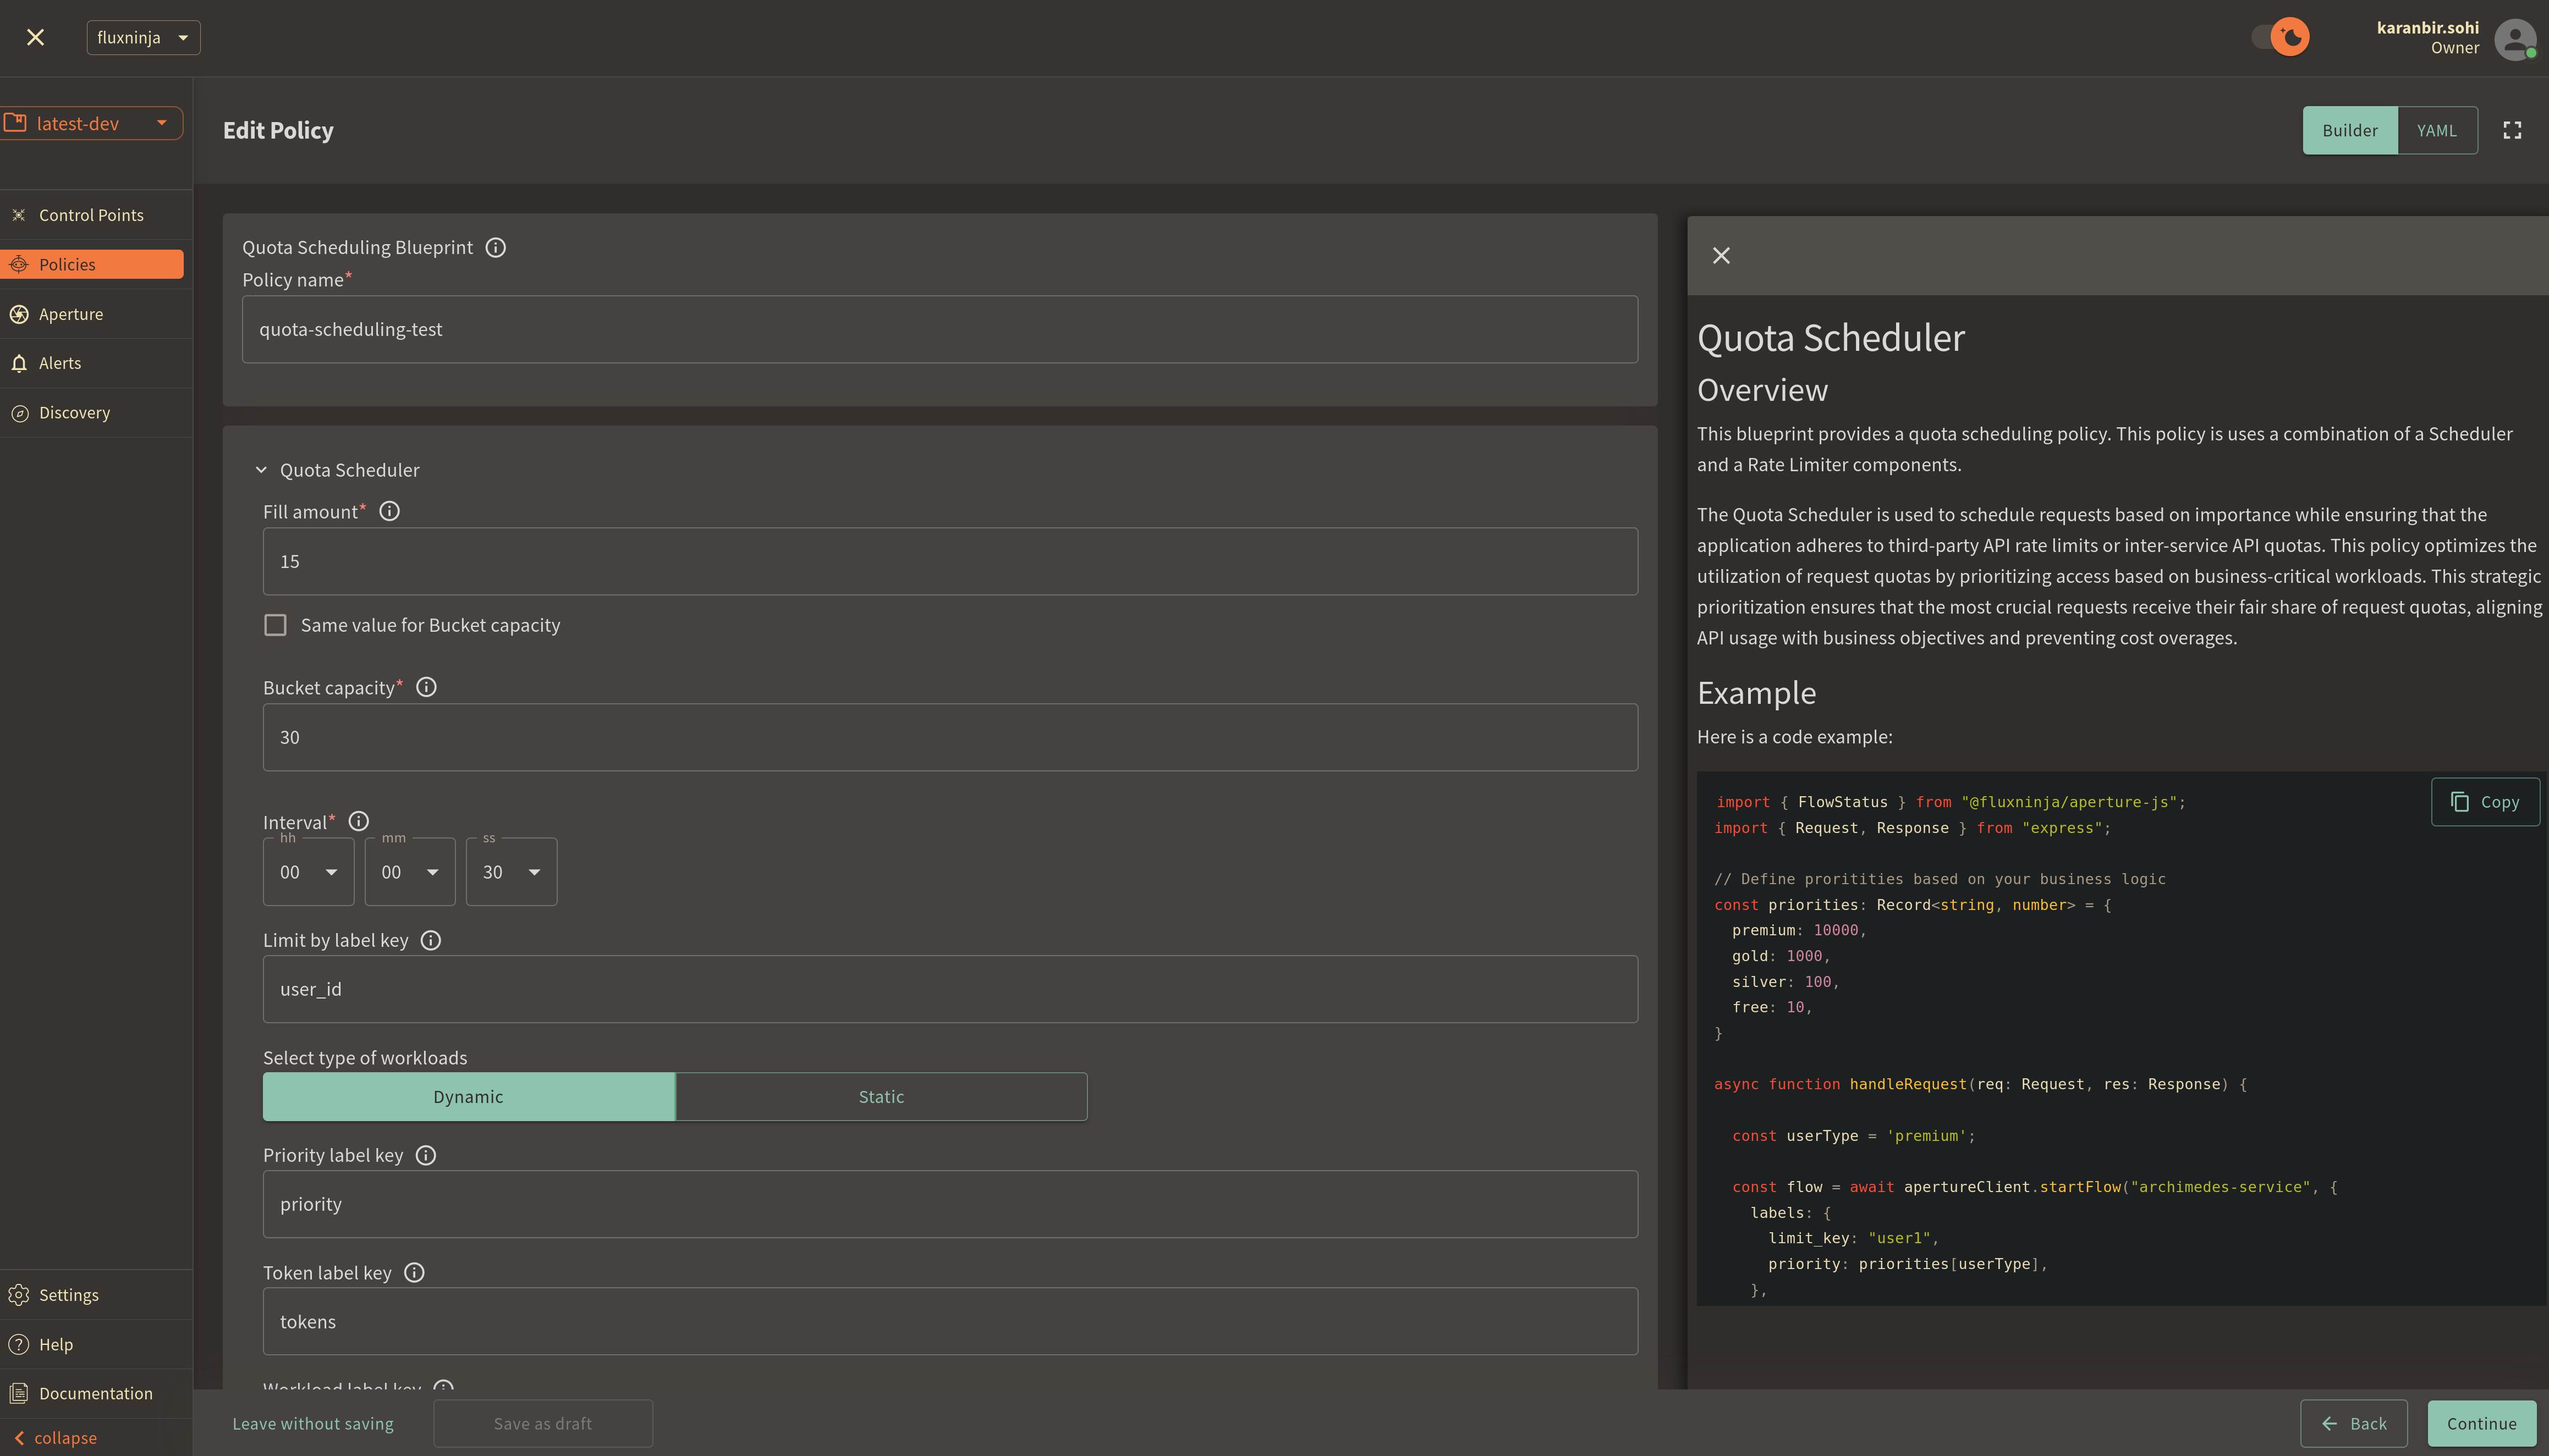Click the X icon at top left
This screenshot has height=1456, width=2549.
[35, 37]
